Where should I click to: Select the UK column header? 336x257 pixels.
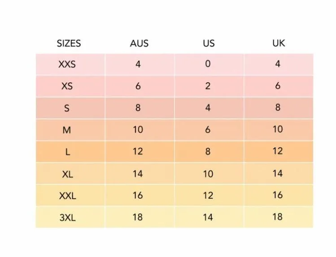(278, 43)
